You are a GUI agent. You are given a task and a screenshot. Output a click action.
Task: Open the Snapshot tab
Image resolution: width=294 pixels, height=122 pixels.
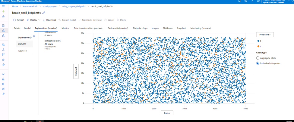tap(181, 28)
